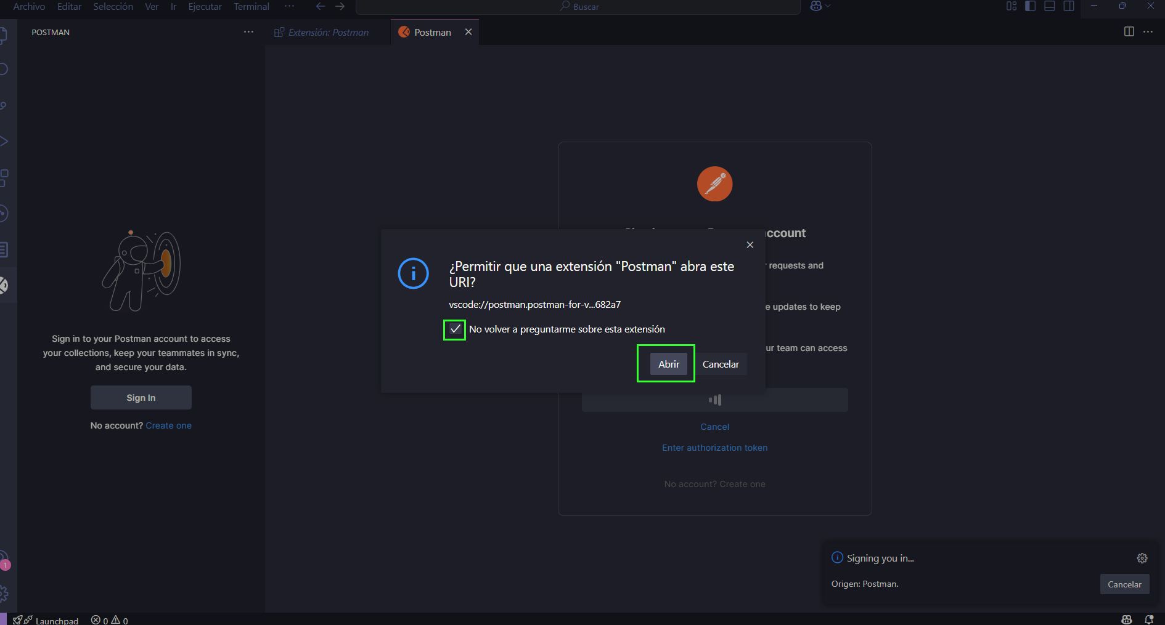Check 'No volver a preguntarme' checkbox

pos(455,329)
